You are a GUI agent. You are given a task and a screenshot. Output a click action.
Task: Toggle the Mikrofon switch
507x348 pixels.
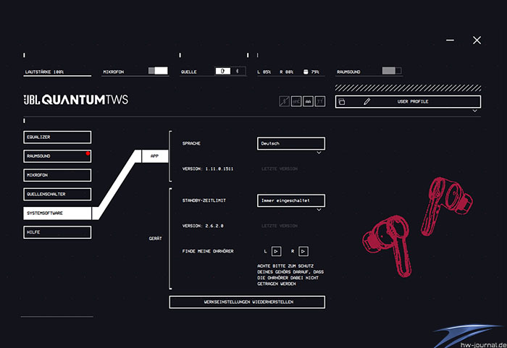158,71
